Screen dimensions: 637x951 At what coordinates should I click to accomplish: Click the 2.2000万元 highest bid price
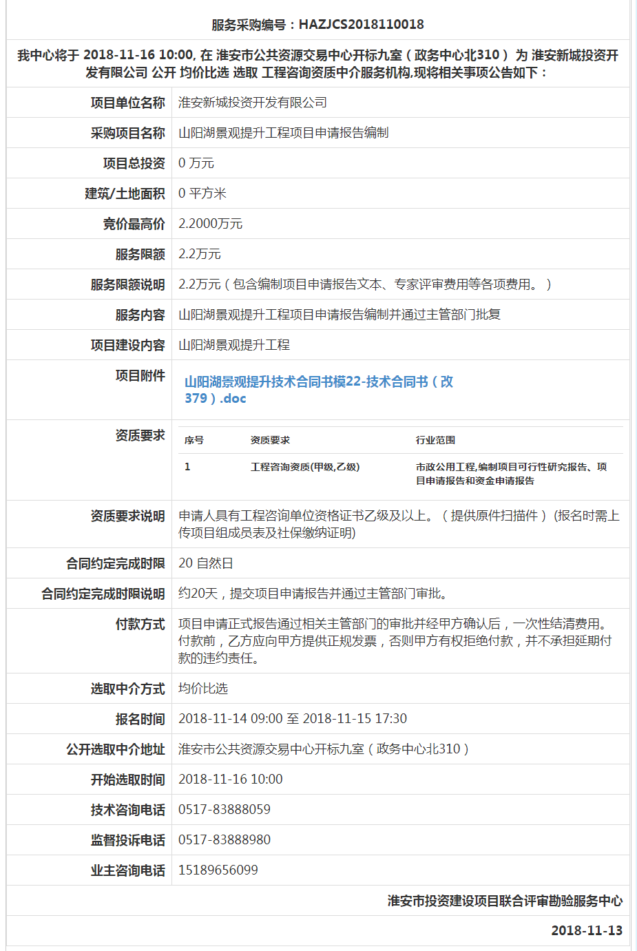pyautogui.click(x=211, y=224)
